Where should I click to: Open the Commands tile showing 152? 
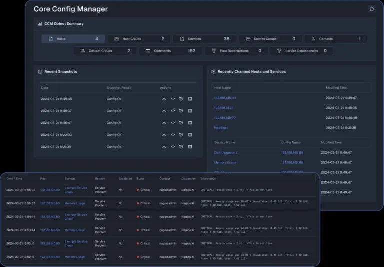tap(171, 51)
